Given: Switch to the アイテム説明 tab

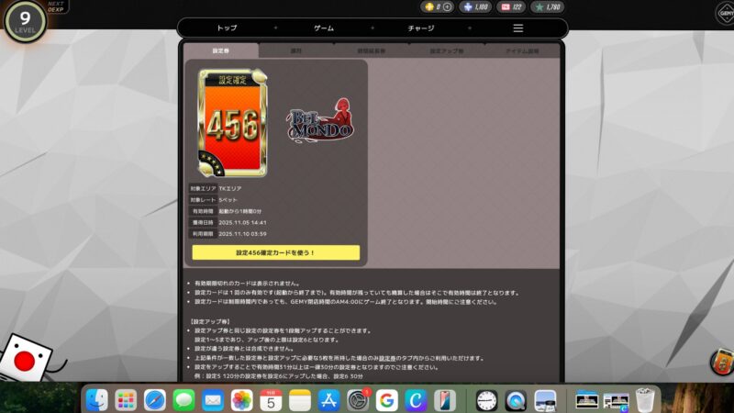Looking at the screenshot, I should click(522, 51).
